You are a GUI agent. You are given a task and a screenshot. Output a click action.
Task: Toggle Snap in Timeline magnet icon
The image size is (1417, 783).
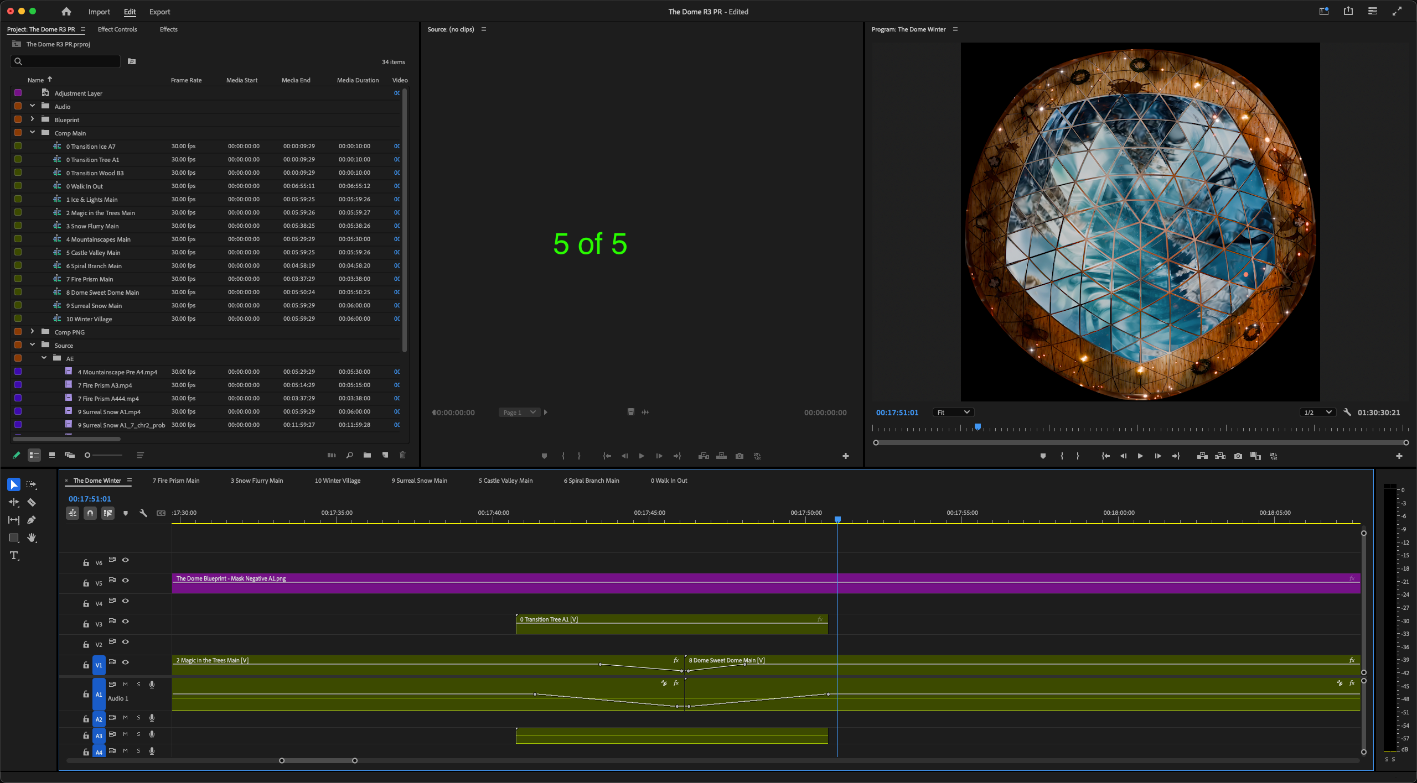coord(90,513)
